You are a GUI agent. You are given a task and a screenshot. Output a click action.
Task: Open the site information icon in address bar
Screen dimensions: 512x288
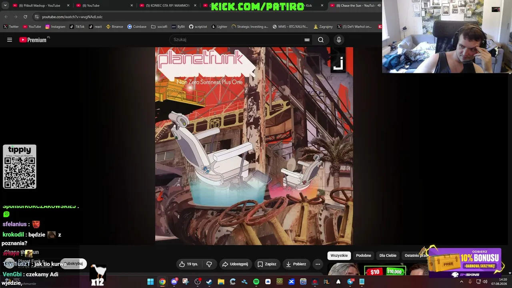(x=36, y=17)
